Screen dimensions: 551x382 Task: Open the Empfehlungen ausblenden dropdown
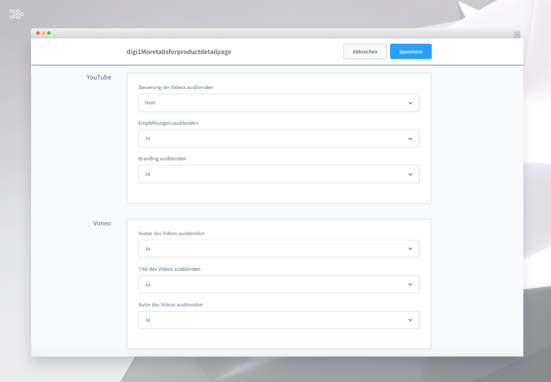(278, 139)
